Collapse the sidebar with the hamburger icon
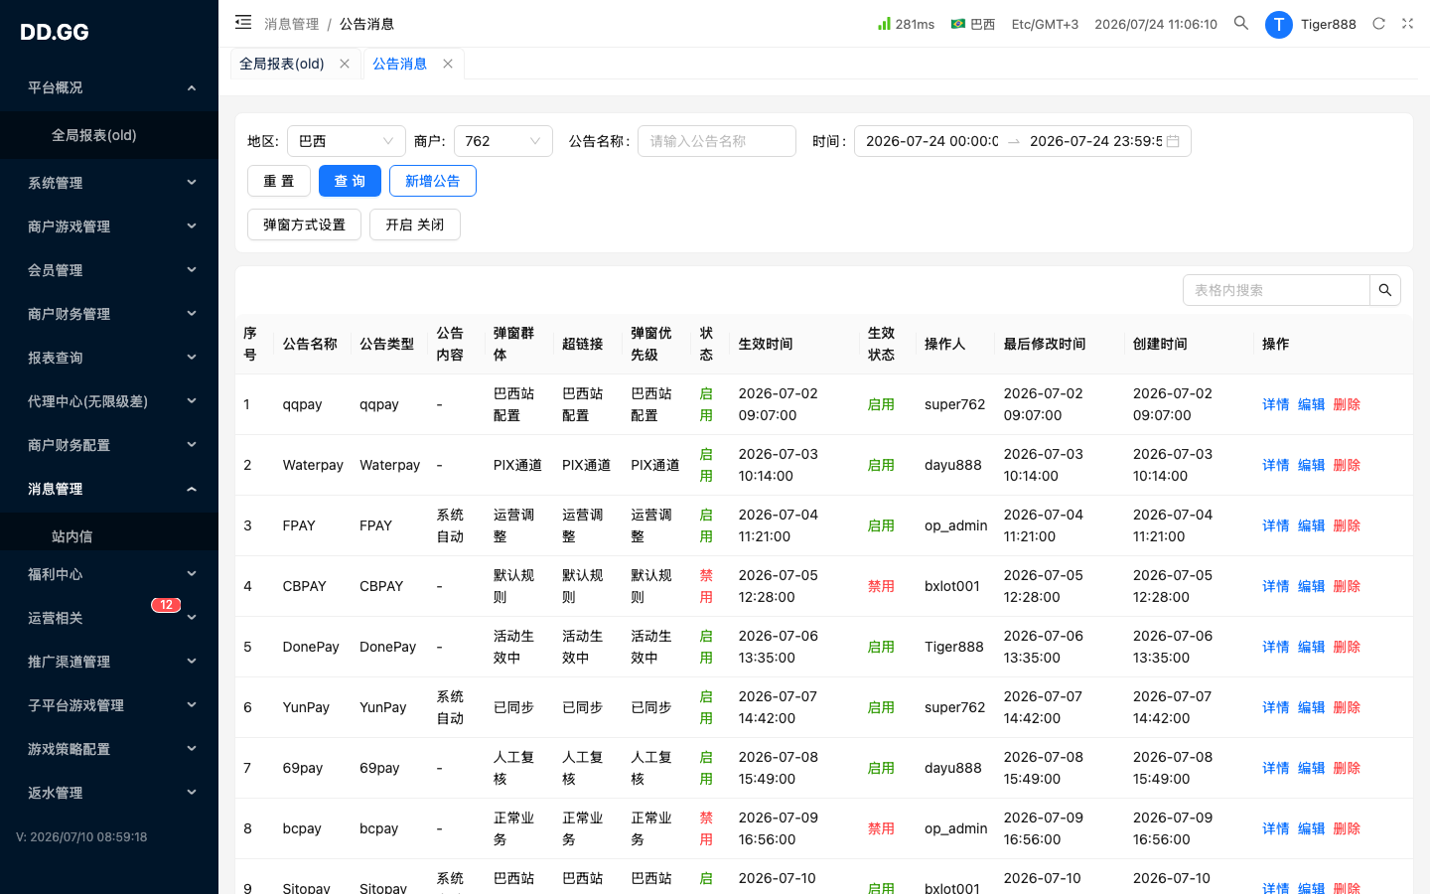 click(243, 22)
